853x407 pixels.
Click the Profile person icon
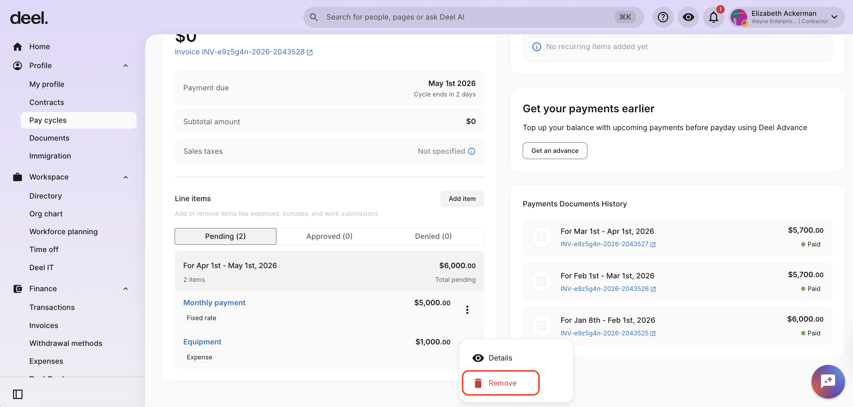pos(18,65)
